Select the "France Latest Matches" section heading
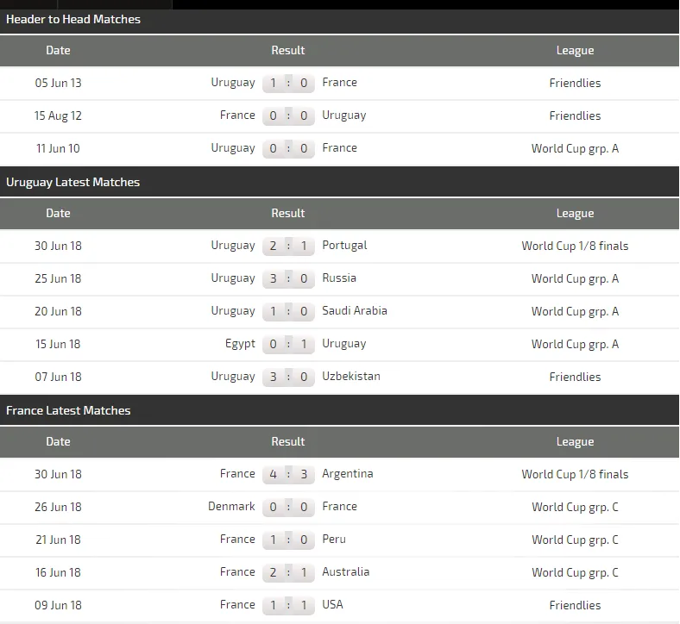This screenshot has height=624, width=680. [x=68, y=410]
